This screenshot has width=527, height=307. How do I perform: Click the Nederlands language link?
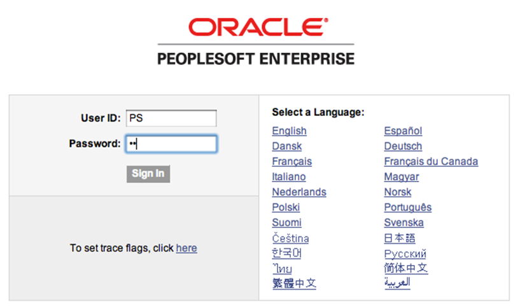coord(299,192)
